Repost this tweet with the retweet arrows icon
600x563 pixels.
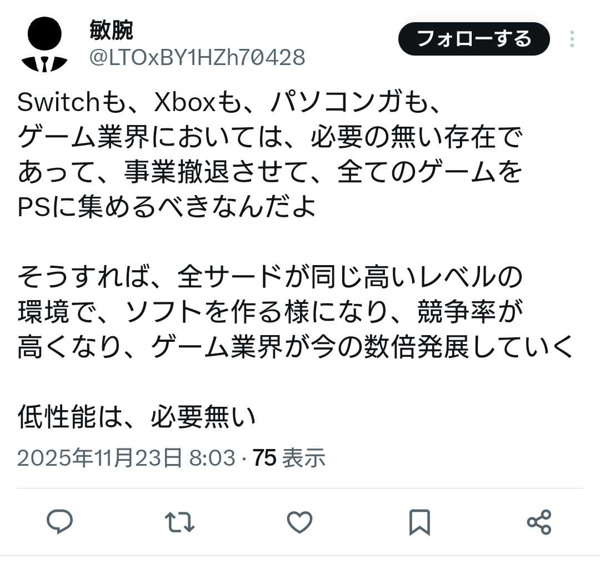[179, 522]
